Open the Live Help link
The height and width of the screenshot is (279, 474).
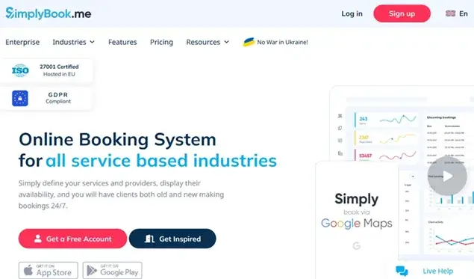437,271
